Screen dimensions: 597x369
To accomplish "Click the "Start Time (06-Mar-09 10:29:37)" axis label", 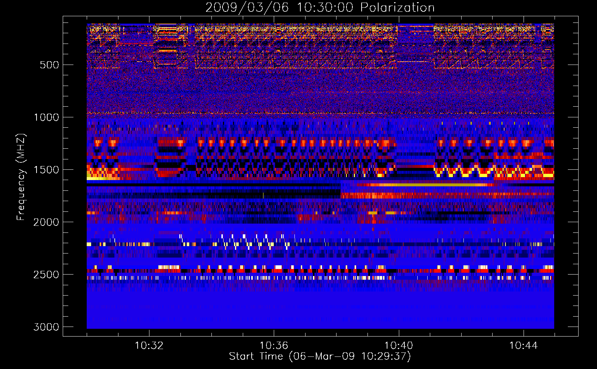I will [320, 356].
